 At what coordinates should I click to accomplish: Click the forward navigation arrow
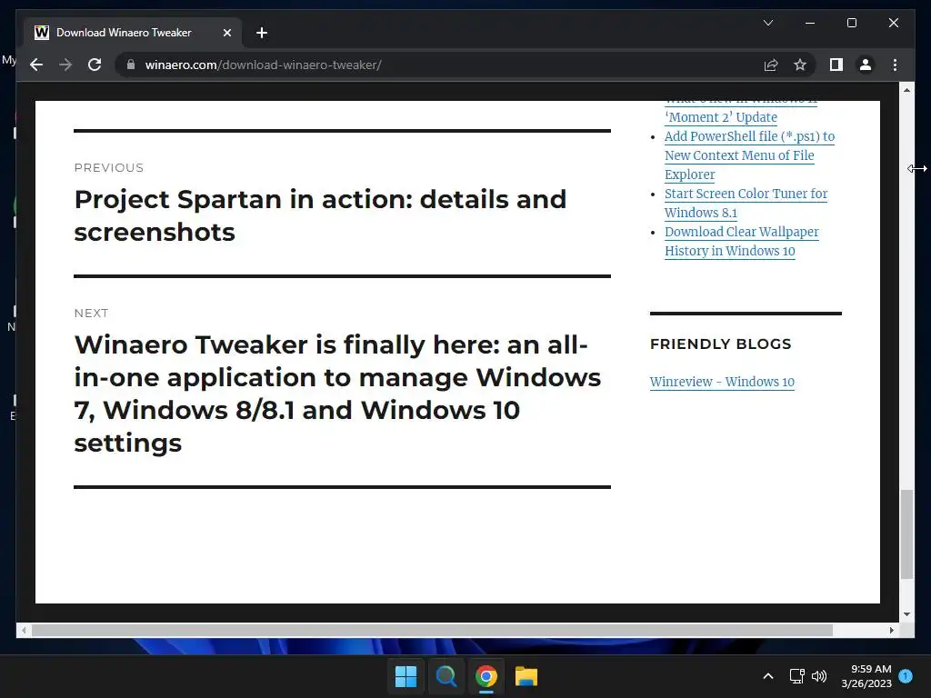(x=65, y=65)
